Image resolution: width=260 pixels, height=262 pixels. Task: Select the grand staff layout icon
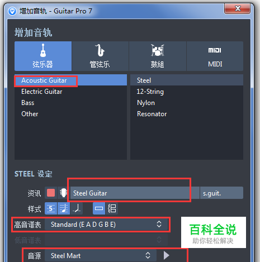112,208
